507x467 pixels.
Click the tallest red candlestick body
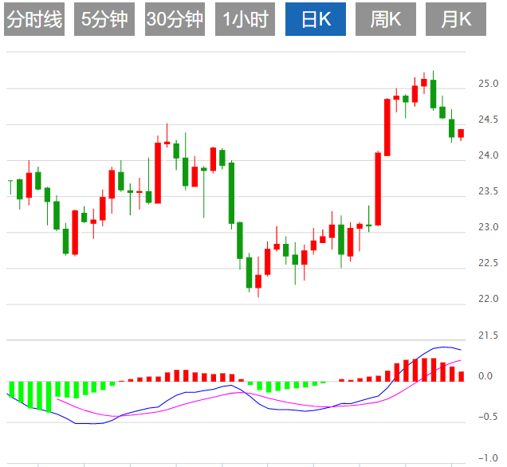378,189
